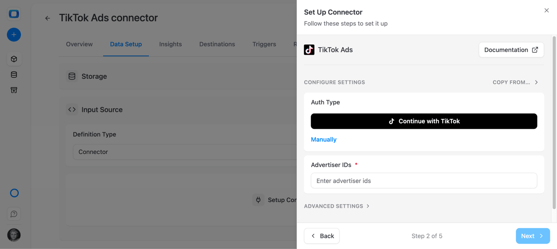
Task: Click the Next button
Action: click(x=533, y=236)
